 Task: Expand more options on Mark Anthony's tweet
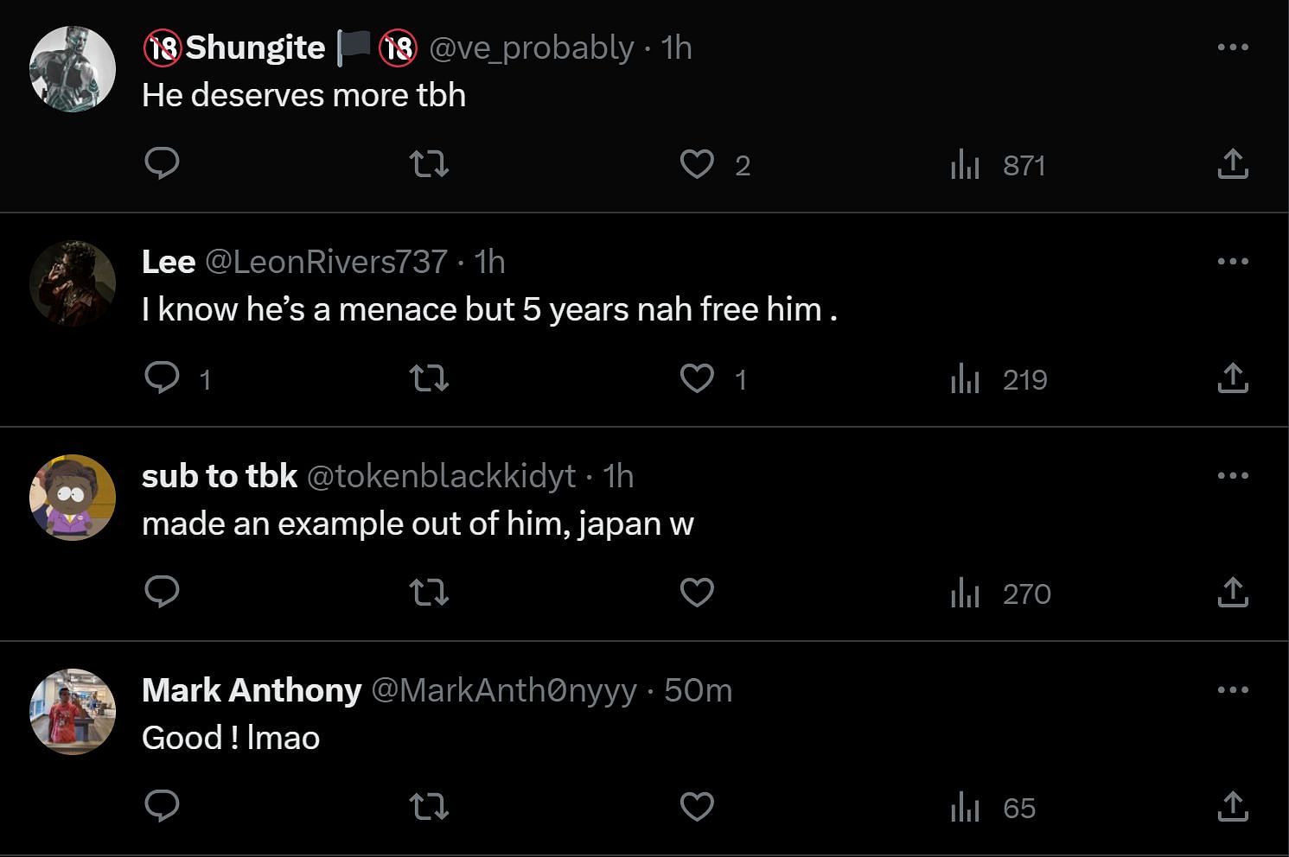tap(1232, 689)
